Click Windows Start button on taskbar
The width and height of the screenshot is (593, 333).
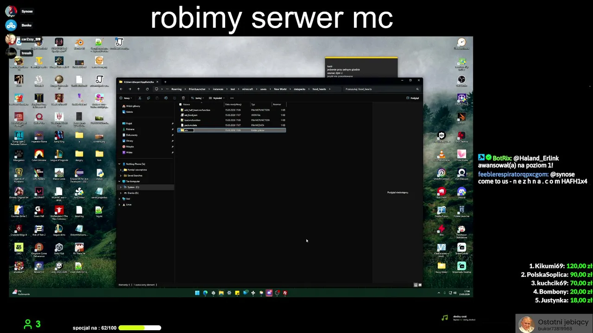197,293
